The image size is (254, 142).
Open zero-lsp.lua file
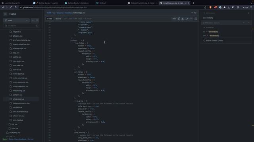click(x=17, y=120)
